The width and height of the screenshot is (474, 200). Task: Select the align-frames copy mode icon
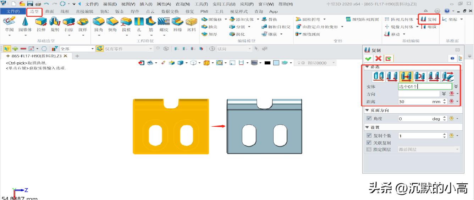click(x=434, y=76)
